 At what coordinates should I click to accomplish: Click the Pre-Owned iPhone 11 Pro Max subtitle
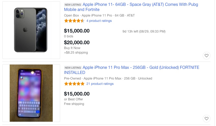tap(108, 78)
